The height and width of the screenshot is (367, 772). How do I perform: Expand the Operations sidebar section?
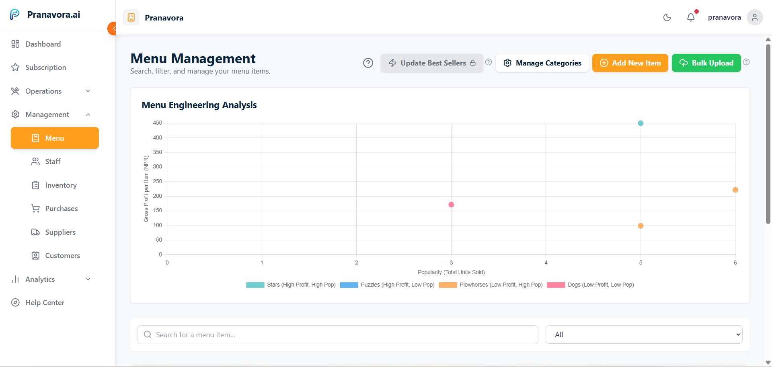pos(51,91)
